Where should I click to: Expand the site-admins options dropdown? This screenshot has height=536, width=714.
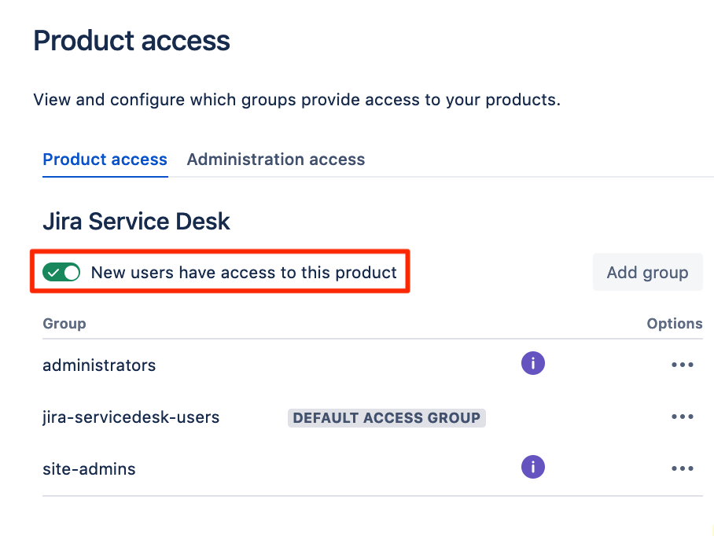point(682,467)
